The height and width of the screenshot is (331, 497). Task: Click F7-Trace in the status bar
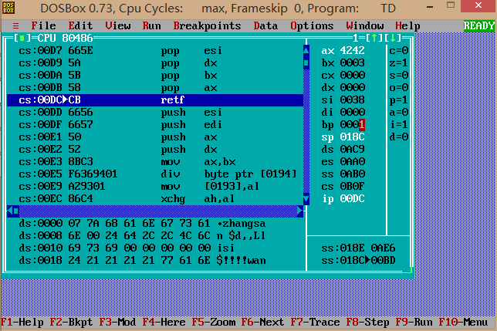[x=316, y=323]
